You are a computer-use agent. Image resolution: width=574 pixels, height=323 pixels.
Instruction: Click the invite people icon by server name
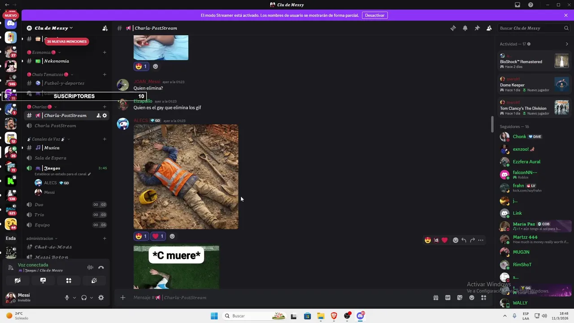[105, 28]
